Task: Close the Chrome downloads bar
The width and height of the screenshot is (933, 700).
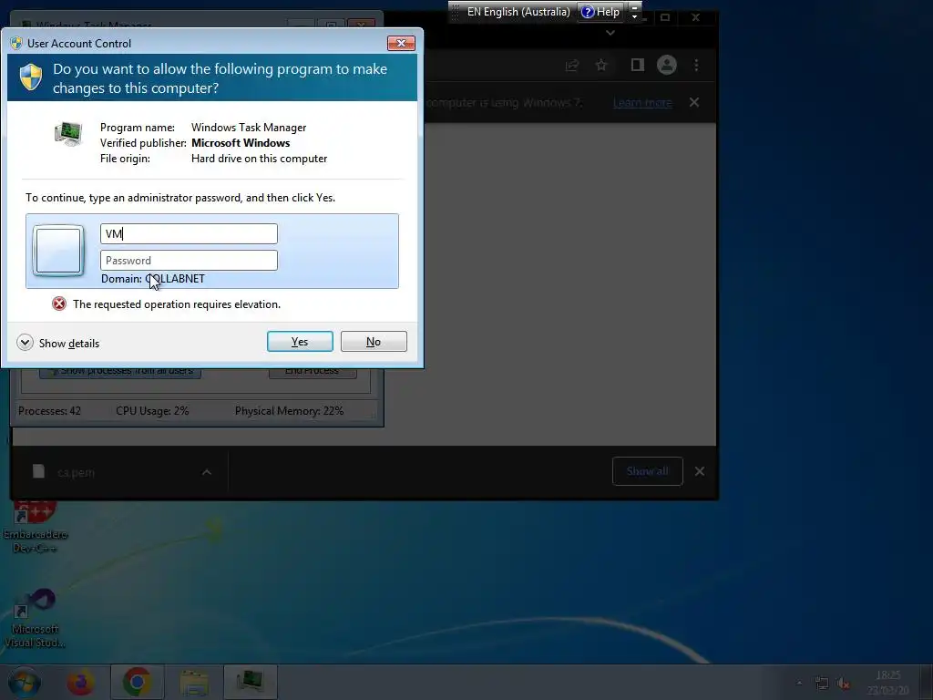Action: tap(700, 471)
